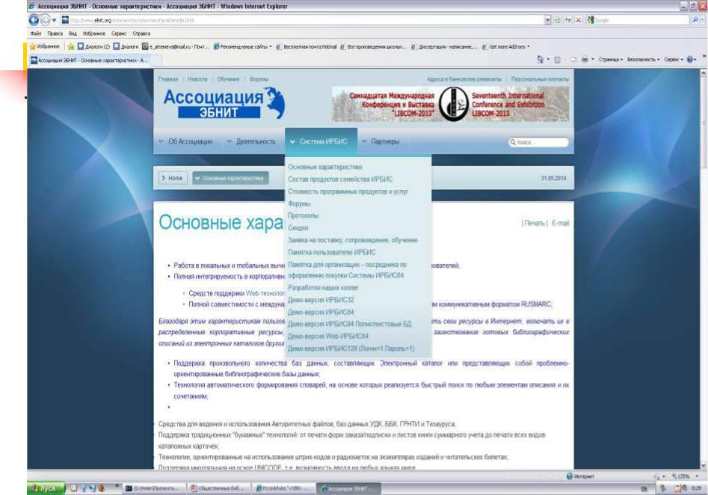Open the Бесплатная почта Hotmail favorite
Viewport: 708px width, 495px height.
(x=307, y=46)
